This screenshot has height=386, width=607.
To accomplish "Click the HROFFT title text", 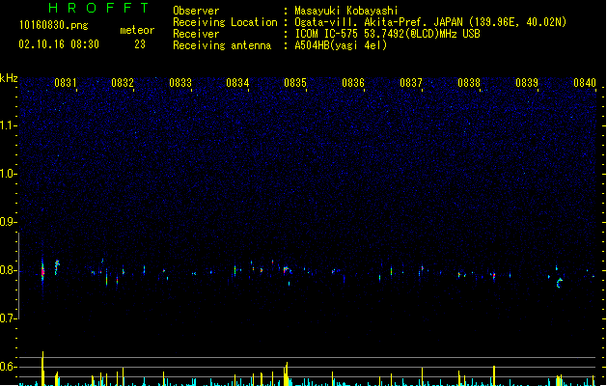I will coord(98,8).
